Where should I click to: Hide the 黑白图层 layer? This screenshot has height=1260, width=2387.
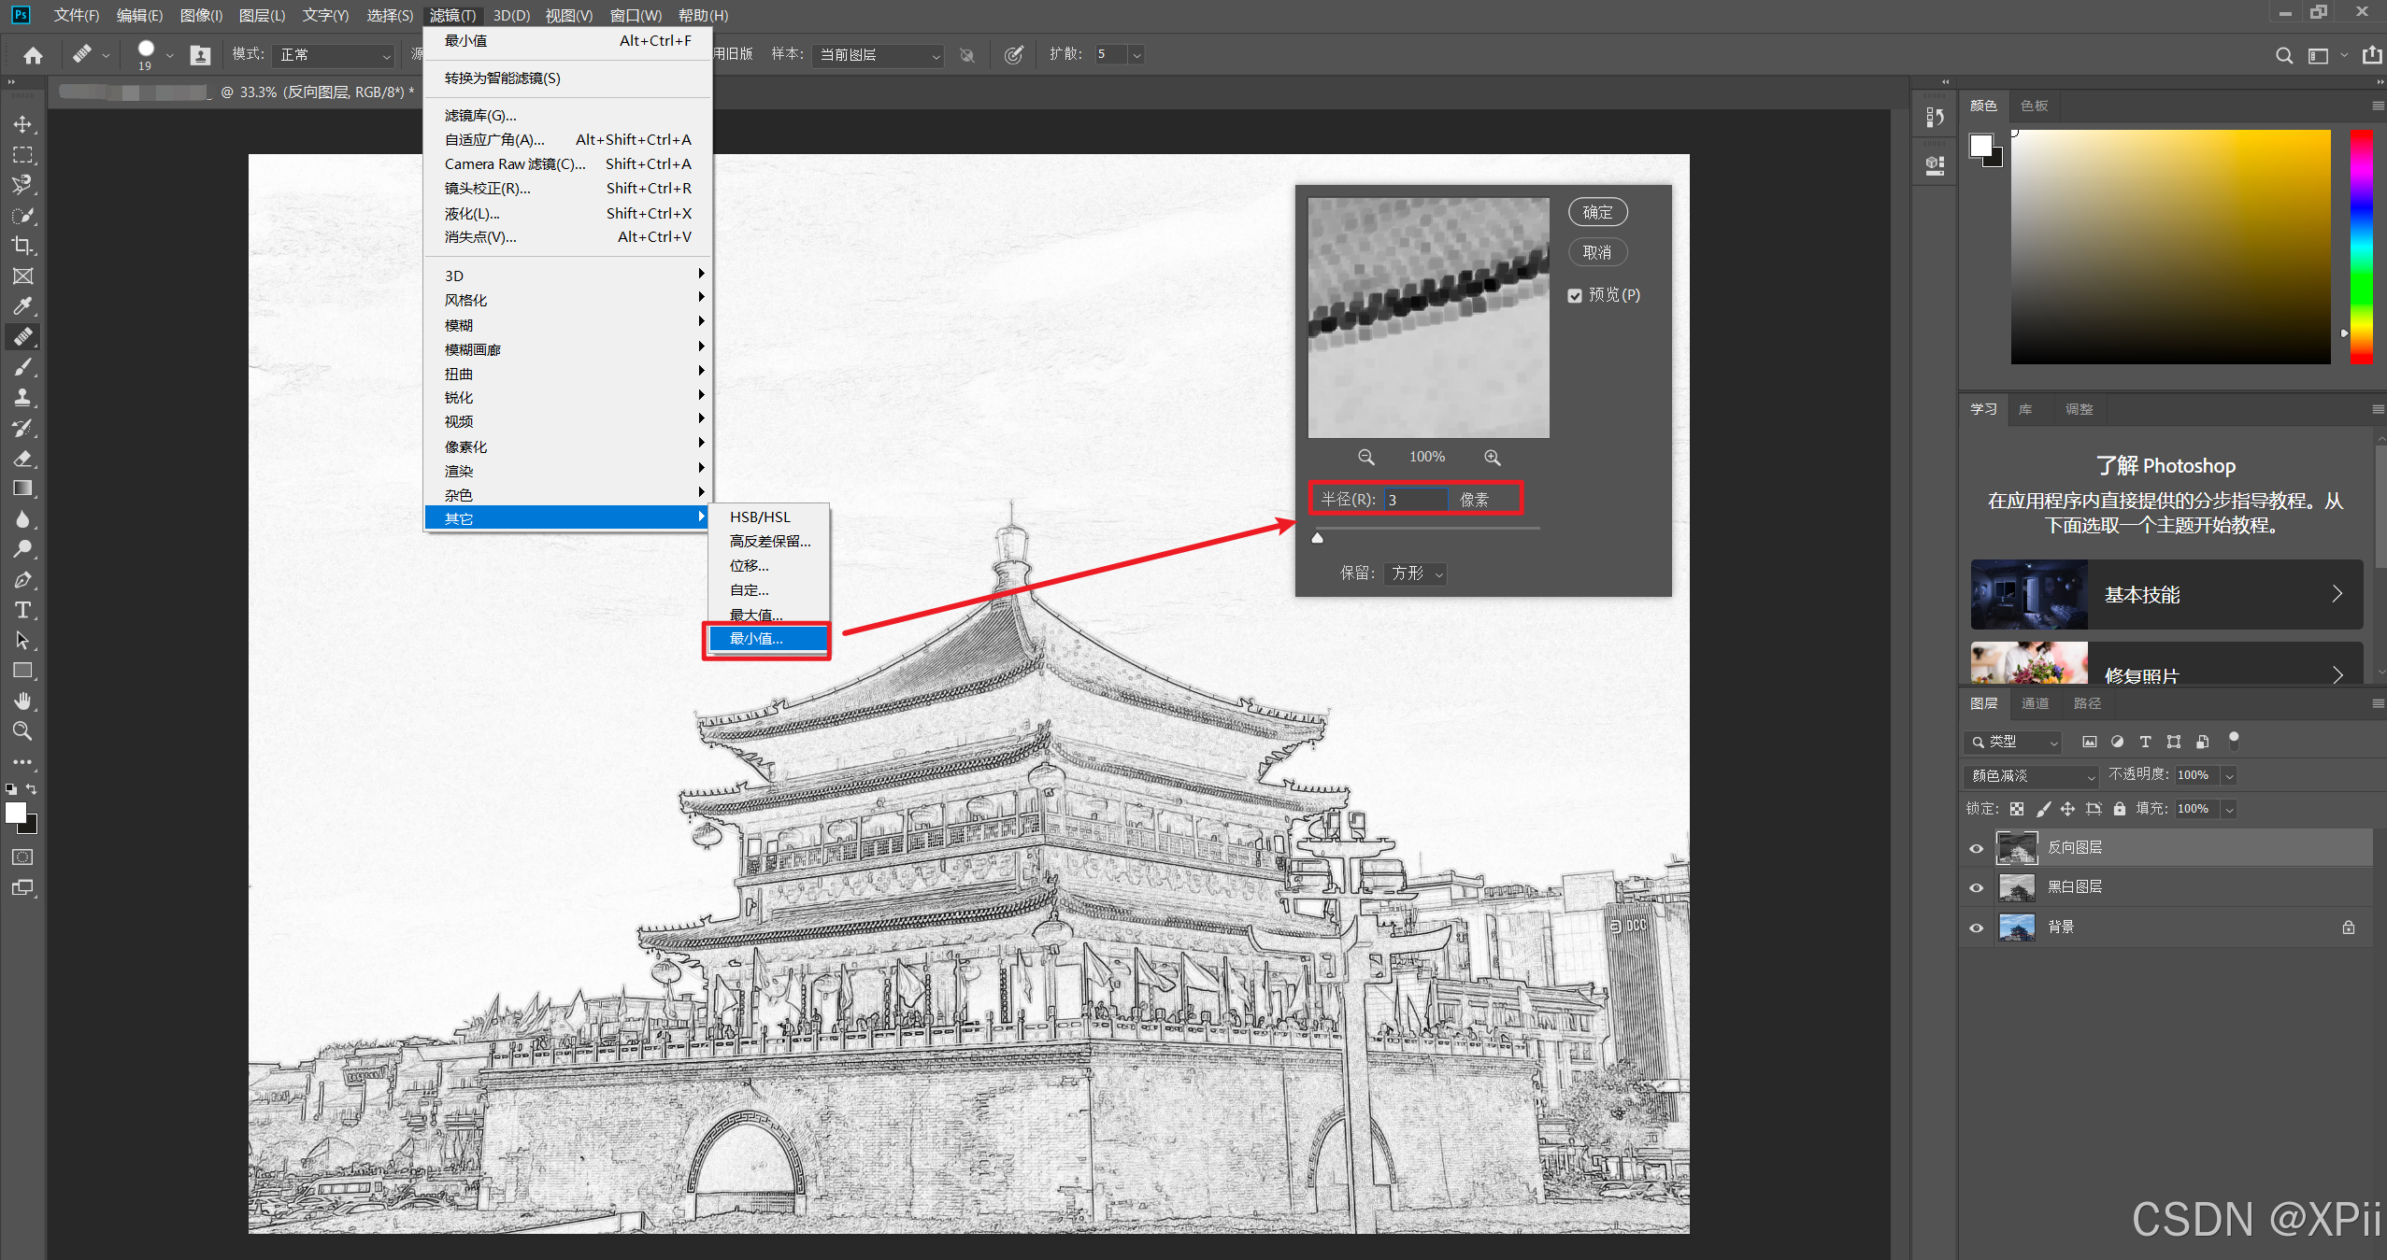click(1976, 887)
